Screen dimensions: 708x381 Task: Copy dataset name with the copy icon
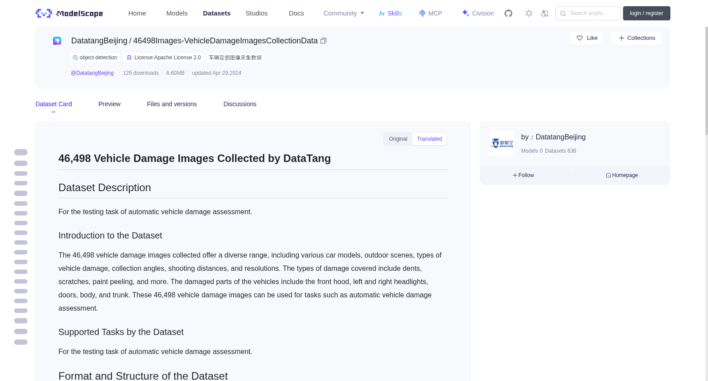[323, 41]
